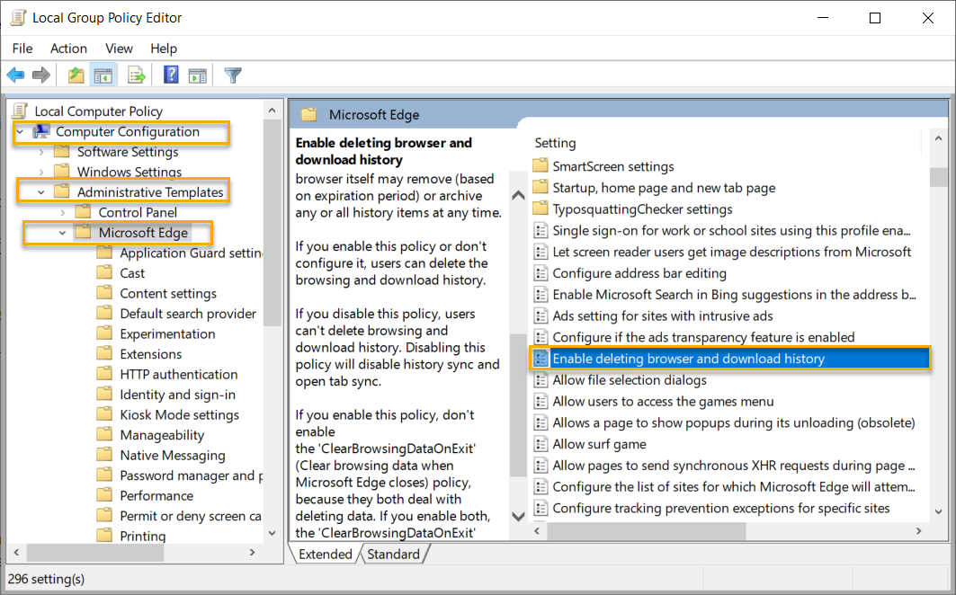
Task: Click the Filter options funnel icon
Action: point(232,75)
